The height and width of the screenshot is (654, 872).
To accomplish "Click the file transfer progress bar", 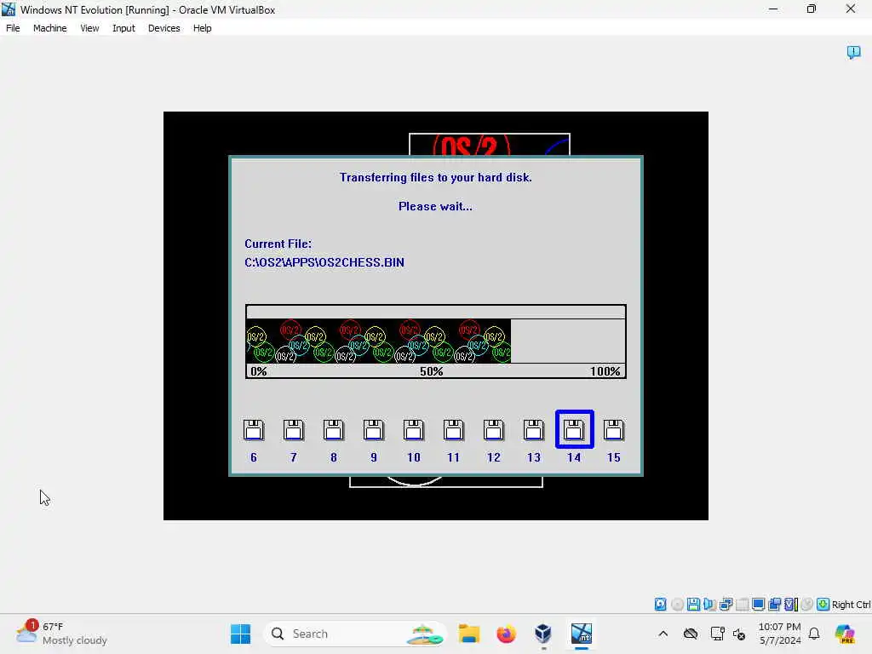I will click(435, 341).
